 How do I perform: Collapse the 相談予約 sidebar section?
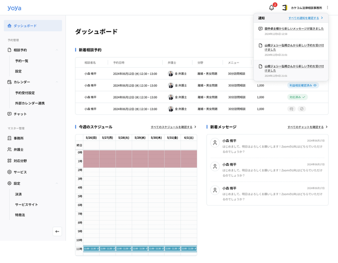tap(57, 50)
